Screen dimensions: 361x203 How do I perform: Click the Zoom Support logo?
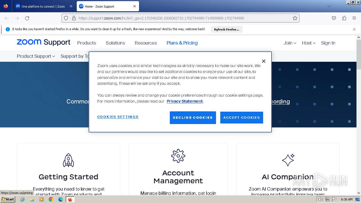(43, 42)
